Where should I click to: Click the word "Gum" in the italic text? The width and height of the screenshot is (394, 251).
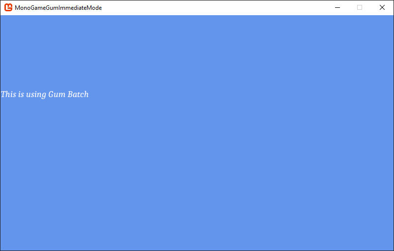[x=56, y=94]
